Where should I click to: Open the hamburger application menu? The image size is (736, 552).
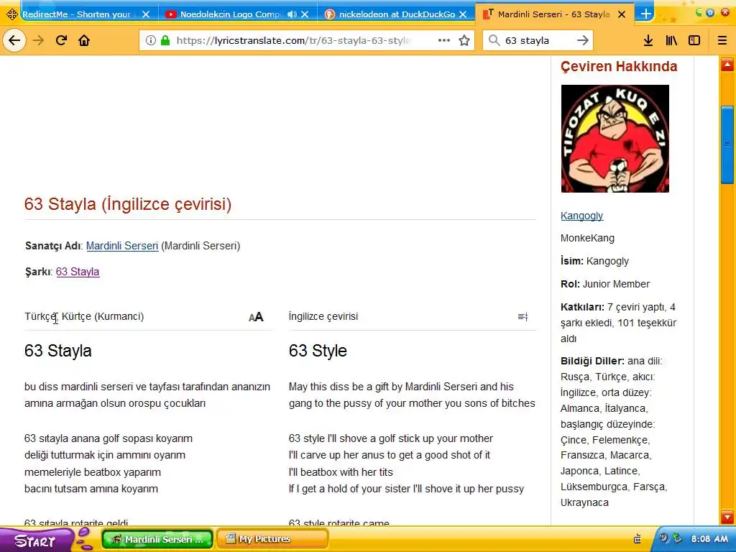pos(722,40)
